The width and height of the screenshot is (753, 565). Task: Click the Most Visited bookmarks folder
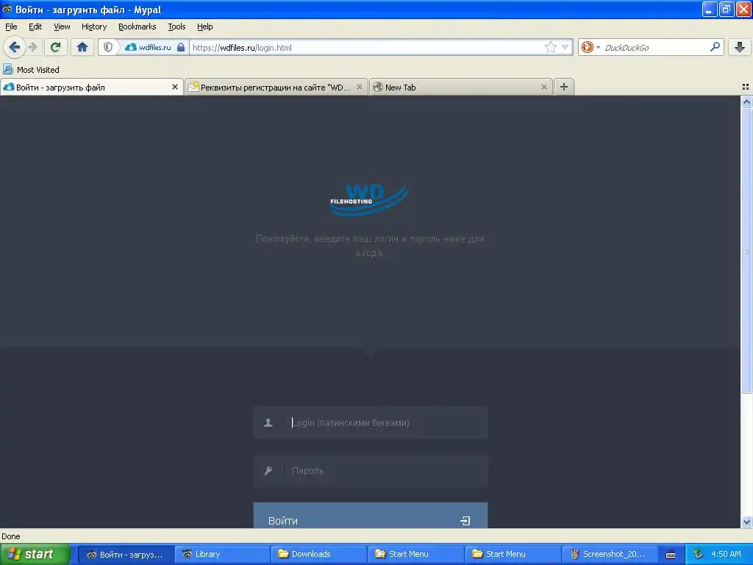[31, 70]
